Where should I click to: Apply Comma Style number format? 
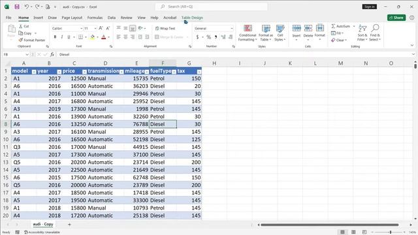coord(216,37)
